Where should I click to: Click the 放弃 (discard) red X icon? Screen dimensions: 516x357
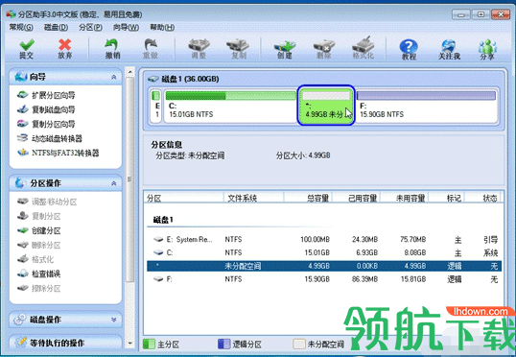[65, 48]
